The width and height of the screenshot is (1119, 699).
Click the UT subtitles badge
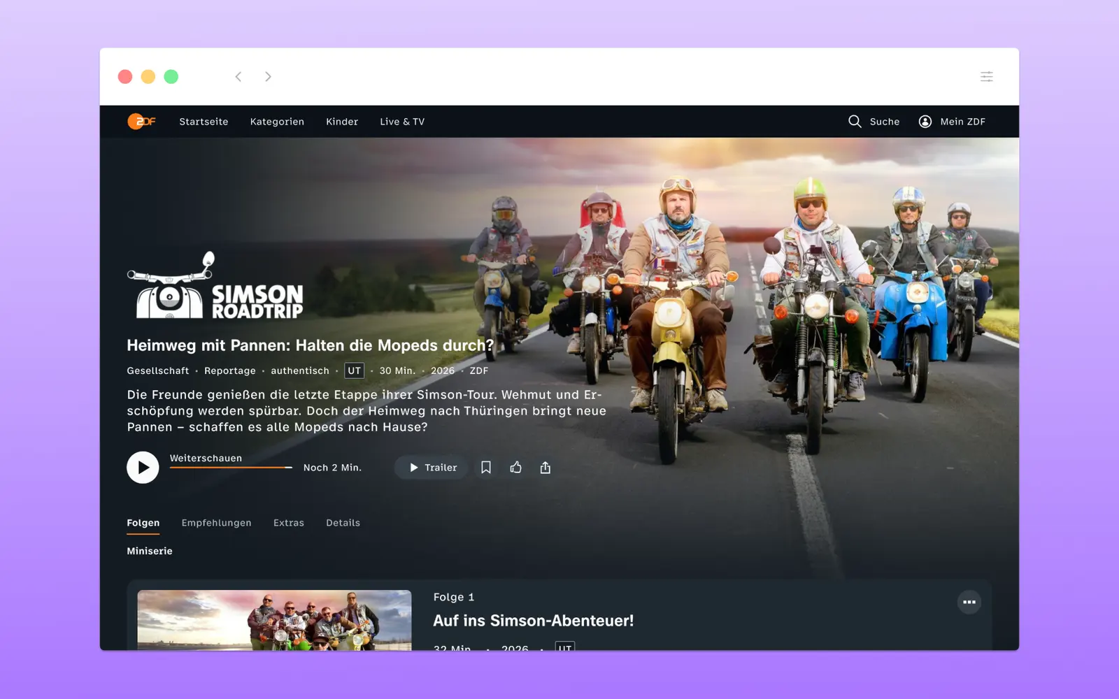pyautogui.click(x=355, y=370)
